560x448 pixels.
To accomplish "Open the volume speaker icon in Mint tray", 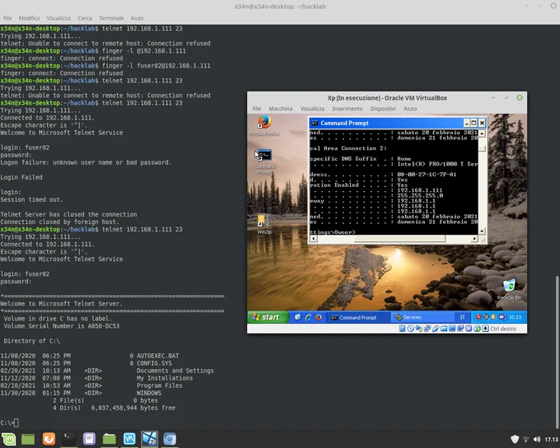I will tap(537, 439).
